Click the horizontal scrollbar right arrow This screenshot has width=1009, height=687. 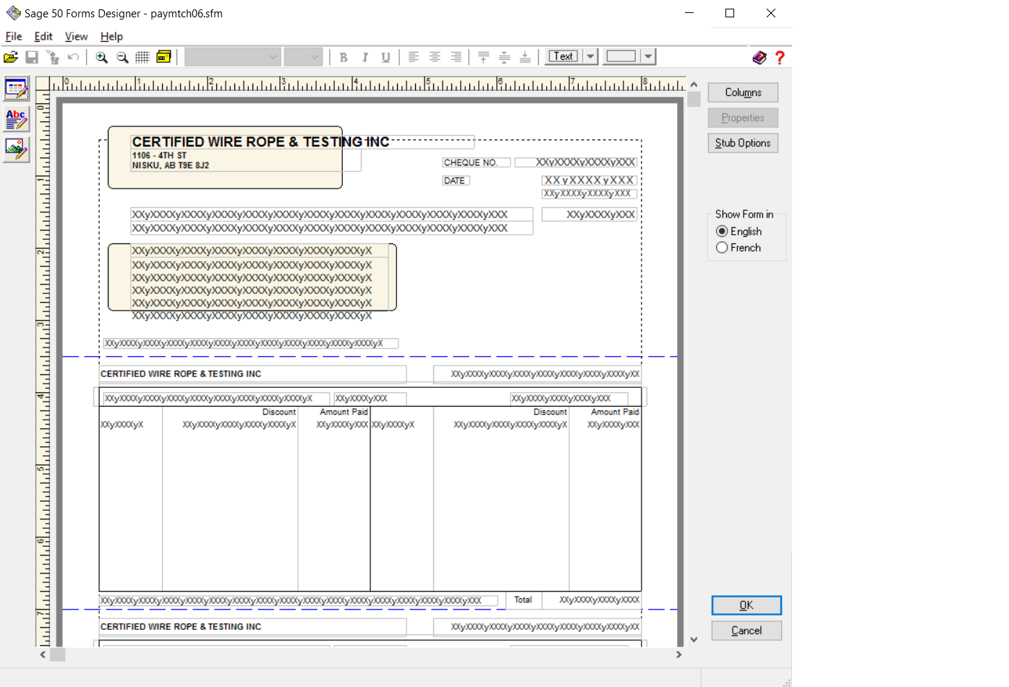point(678,654)
